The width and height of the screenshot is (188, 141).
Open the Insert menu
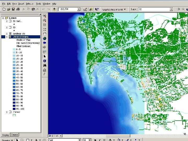(21, 4)
